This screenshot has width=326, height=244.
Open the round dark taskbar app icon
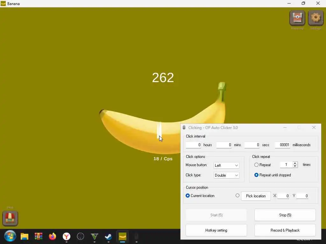coord(81,236)
